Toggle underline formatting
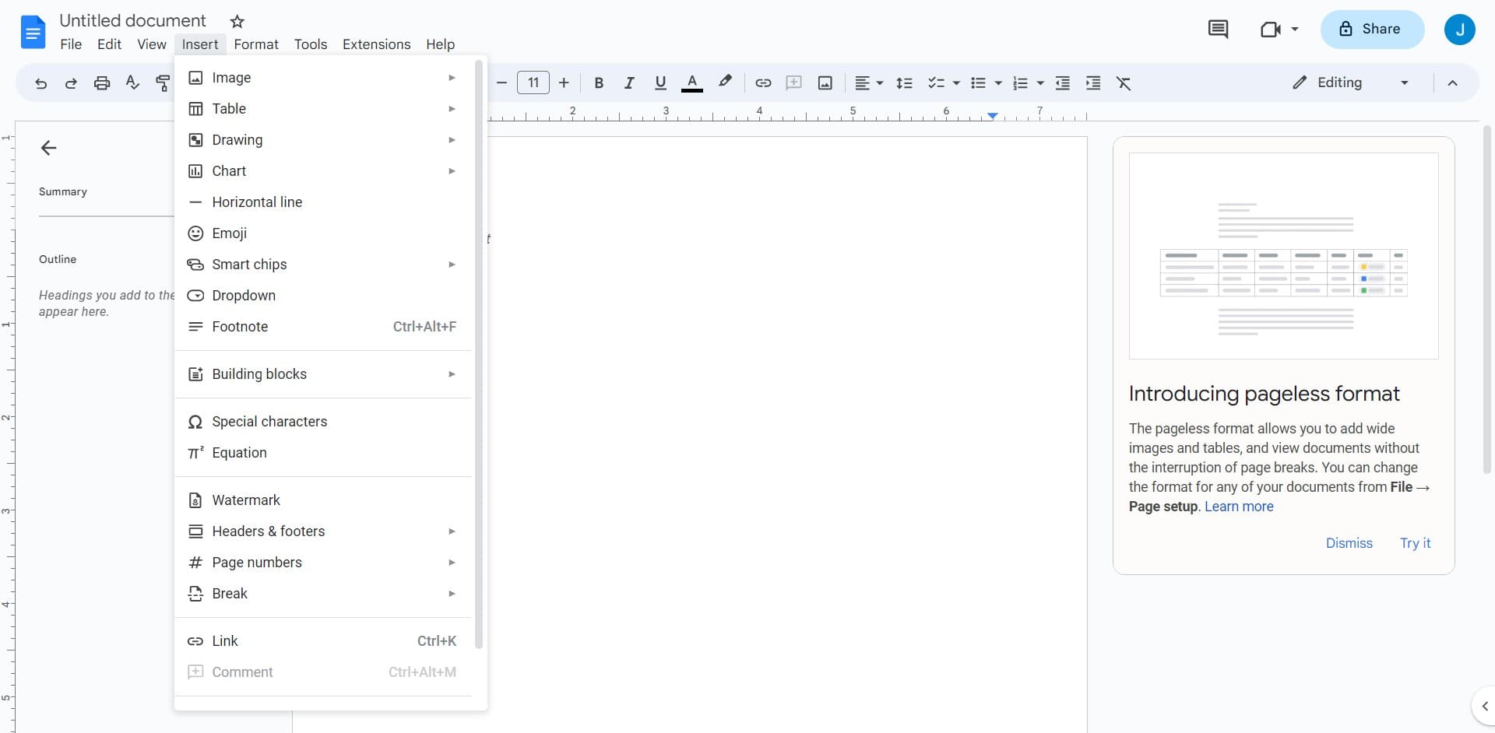The image size is (1495, 733). point(660,82)
